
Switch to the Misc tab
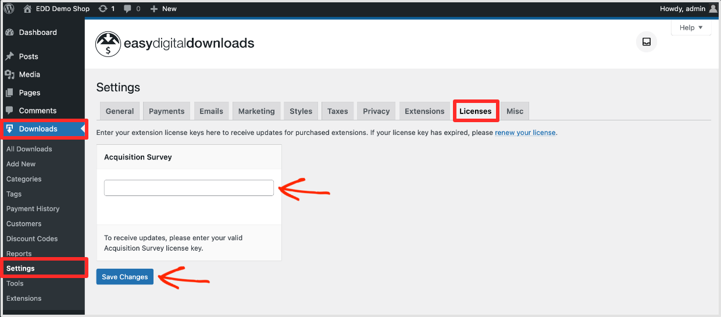(515, 111)
